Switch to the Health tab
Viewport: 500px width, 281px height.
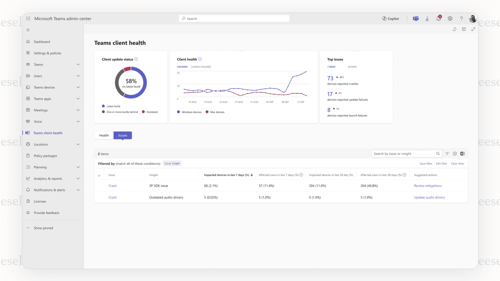pos(104,135)
